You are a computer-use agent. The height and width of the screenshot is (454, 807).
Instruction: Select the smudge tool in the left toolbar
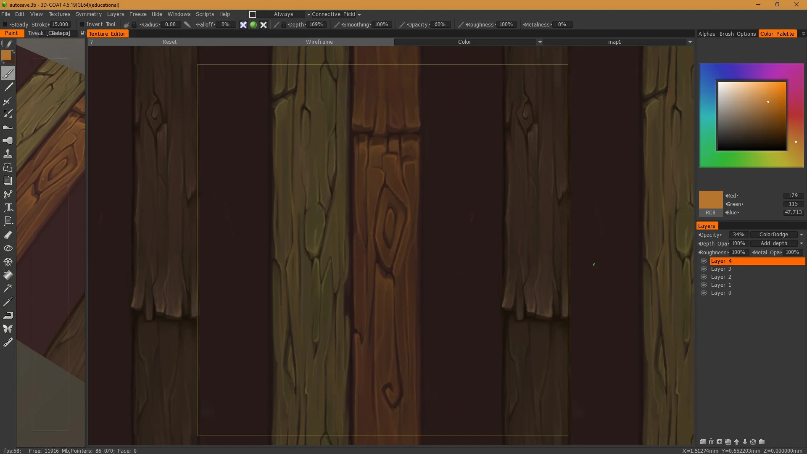tap(8, 140)
